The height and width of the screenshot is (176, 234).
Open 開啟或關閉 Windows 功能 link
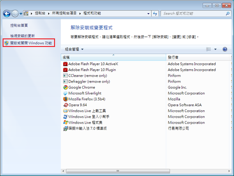pos(31,43)
